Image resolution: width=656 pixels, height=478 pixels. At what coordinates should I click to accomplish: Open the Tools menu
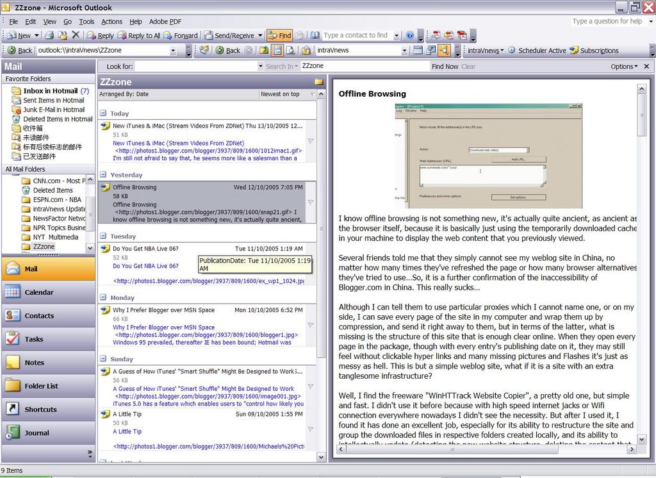coord(86,21)
